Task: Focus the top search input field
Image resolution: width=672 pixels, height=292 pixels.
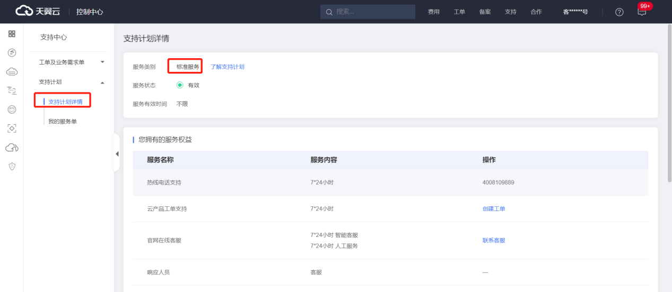Action: (x=368, y=12)
